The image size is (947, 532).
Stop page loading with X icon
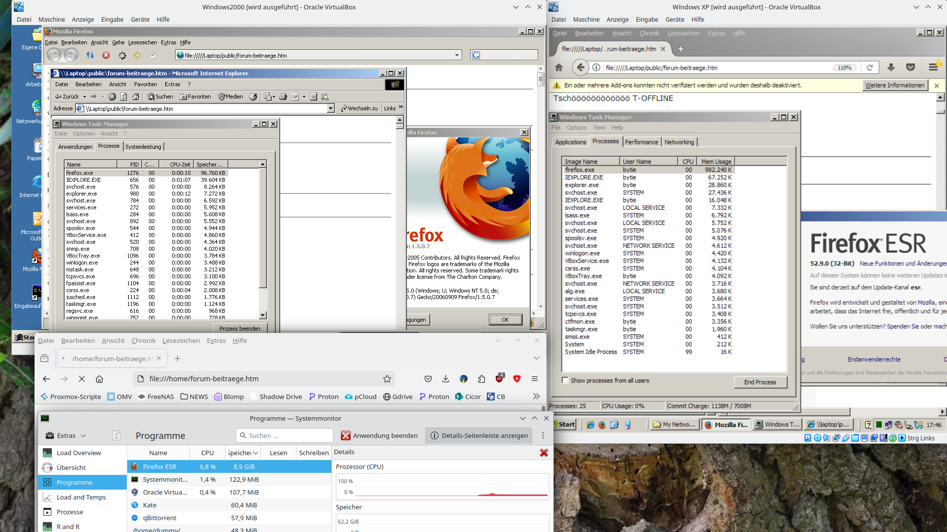click(x=82, y=379)
